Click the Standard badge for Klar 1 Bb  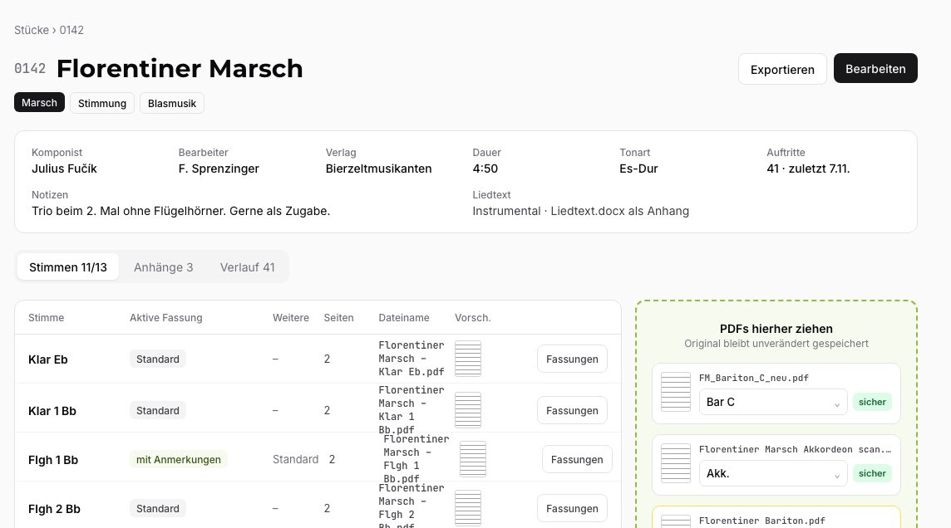click(158, 411)
